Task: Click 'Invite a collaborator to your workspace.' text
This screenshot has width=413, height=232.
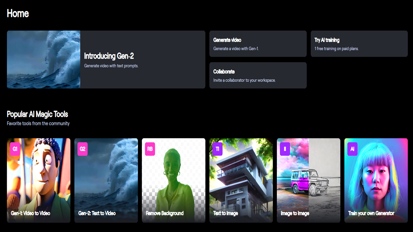Action: click(x=244, y=80)
